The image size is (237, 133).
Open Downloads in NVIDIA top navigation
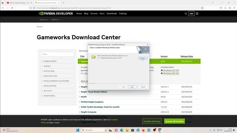[x=111, y=14]
